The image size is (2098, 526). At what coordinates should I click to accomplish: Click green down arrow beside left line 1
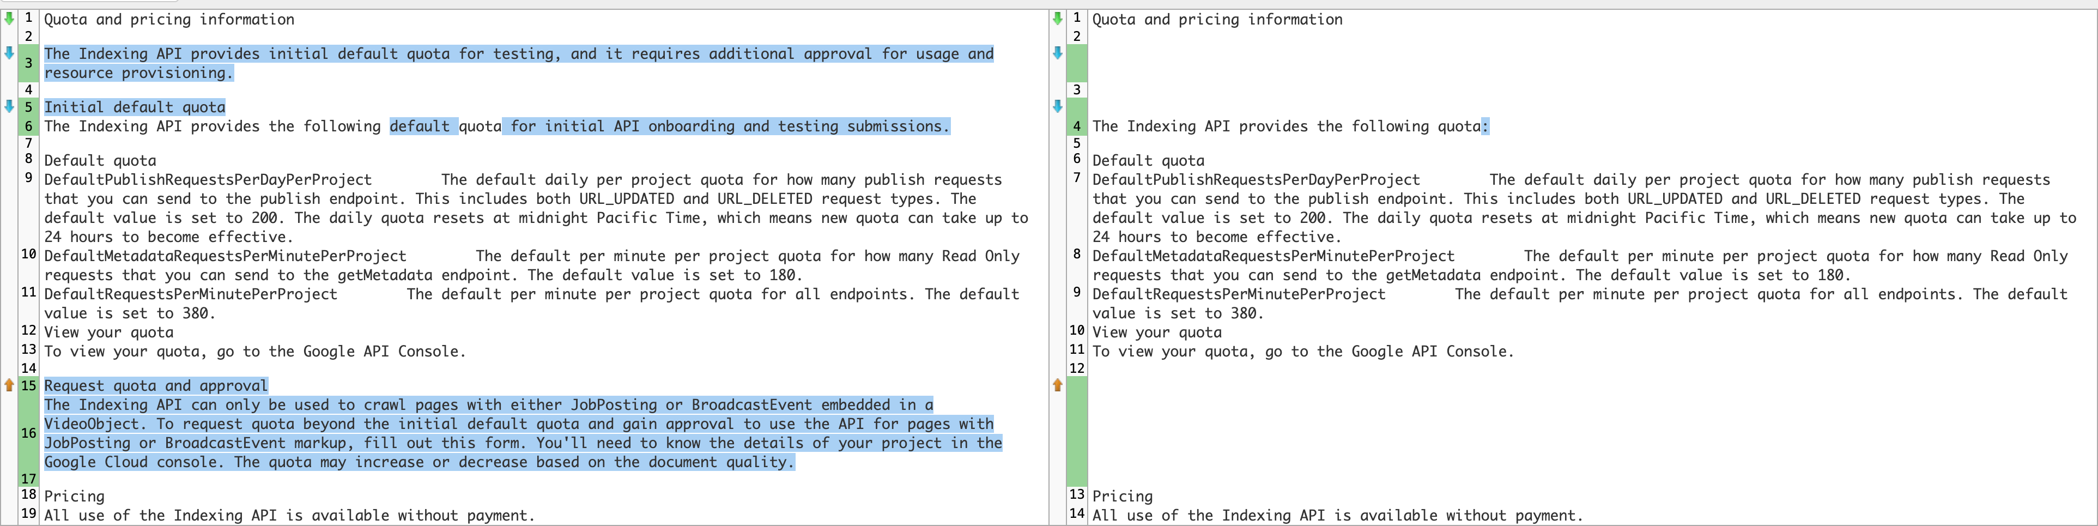click(x=9, y=18)
